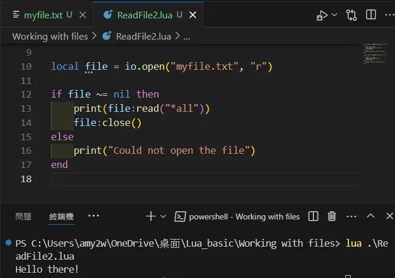Maximize the panel with up chevron

(x=371, y=216)
